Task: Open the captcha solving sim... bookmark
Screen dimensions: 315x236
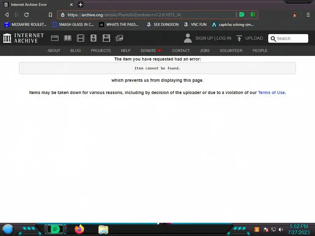Action: [x=233, y=25]
